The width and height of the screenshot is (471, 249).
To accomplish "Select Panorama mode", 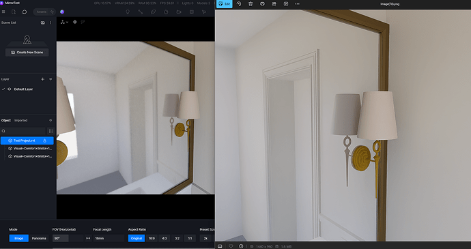I will (x=39, y=238).
